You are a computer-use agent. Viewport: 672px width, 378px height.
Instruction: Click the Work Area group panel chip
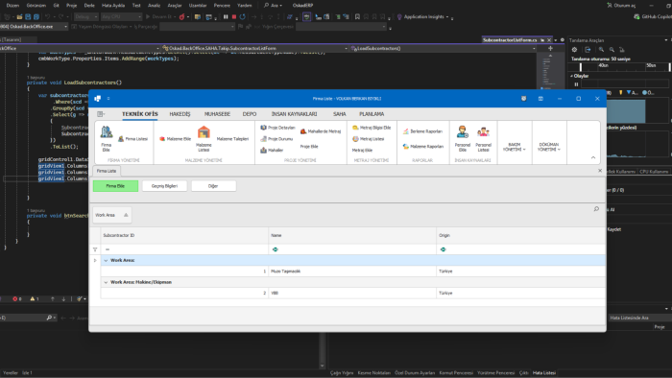click(x=111, y=215)
